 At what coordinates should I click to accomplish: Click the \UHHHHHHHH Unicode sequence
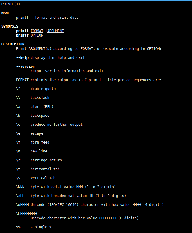[26, 214]
